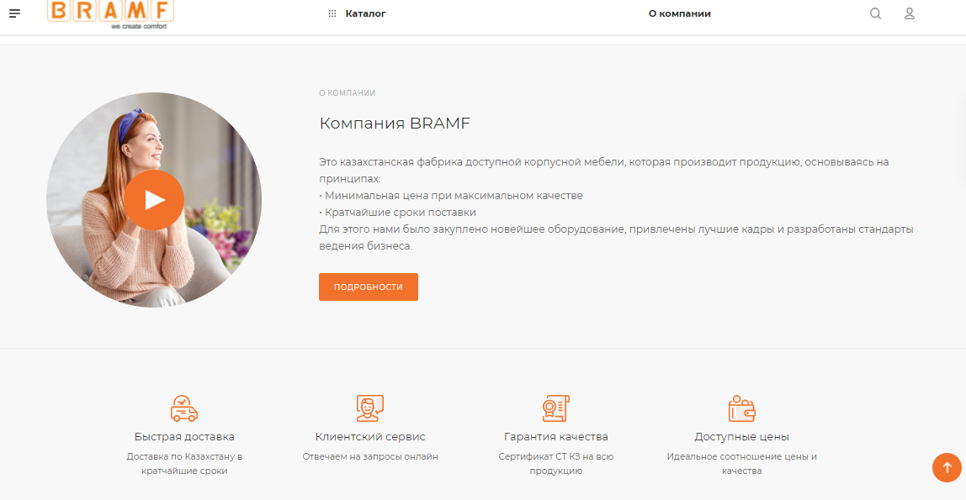Click the round woman video thumbnail
966x500 pixels.
154,200
